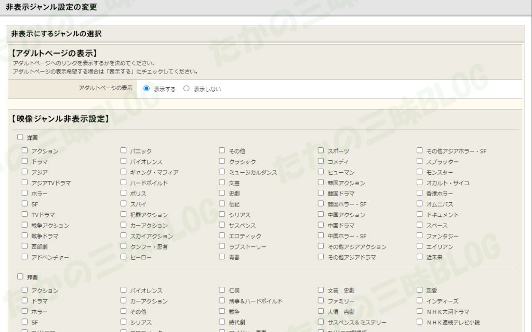The height and width of the screenshot is (332, 532).
Task: Check the ＮＨＫ大河ドラマ checkbox
Action: pyautogui.click(x=419, y=311)
